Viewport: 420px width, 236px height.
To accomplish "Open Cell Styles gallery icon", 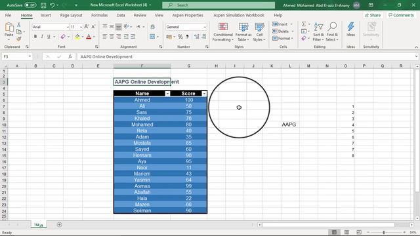I will (x=259, y=27).
